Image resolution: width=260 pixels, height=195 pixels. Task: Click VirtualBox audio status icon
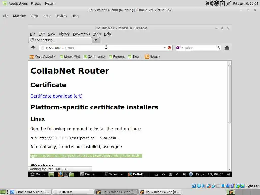click(204, 186)
